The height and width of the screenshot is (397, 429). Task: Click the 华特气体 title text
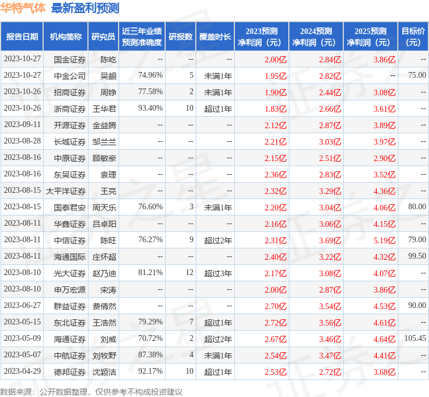(x=23, y=8)
